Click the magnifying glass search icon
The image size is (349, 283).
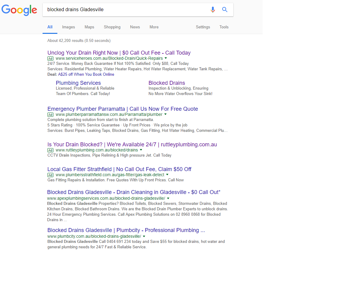pos(225,10)
